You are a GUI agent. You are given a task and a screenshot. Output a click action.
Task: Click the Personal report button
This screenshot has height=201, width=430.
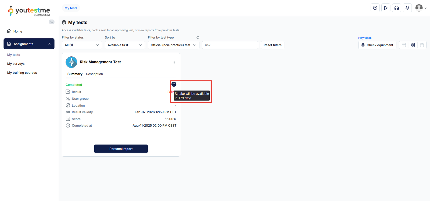pyautogui.click(x=121, y=149)
